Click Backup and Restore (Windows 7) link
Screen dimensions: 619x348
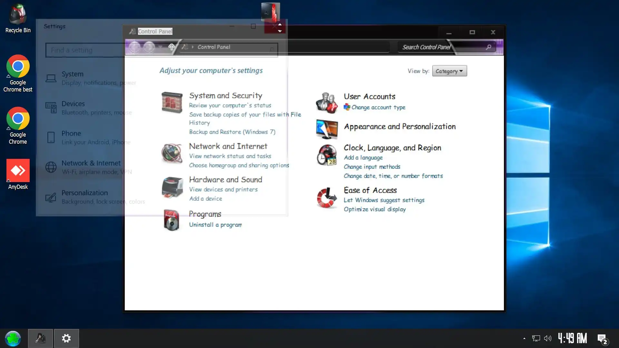click(x=232, y=132)
